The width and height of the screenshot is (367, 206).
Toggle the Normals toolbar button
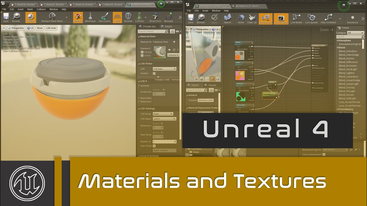tap(169, 17)
